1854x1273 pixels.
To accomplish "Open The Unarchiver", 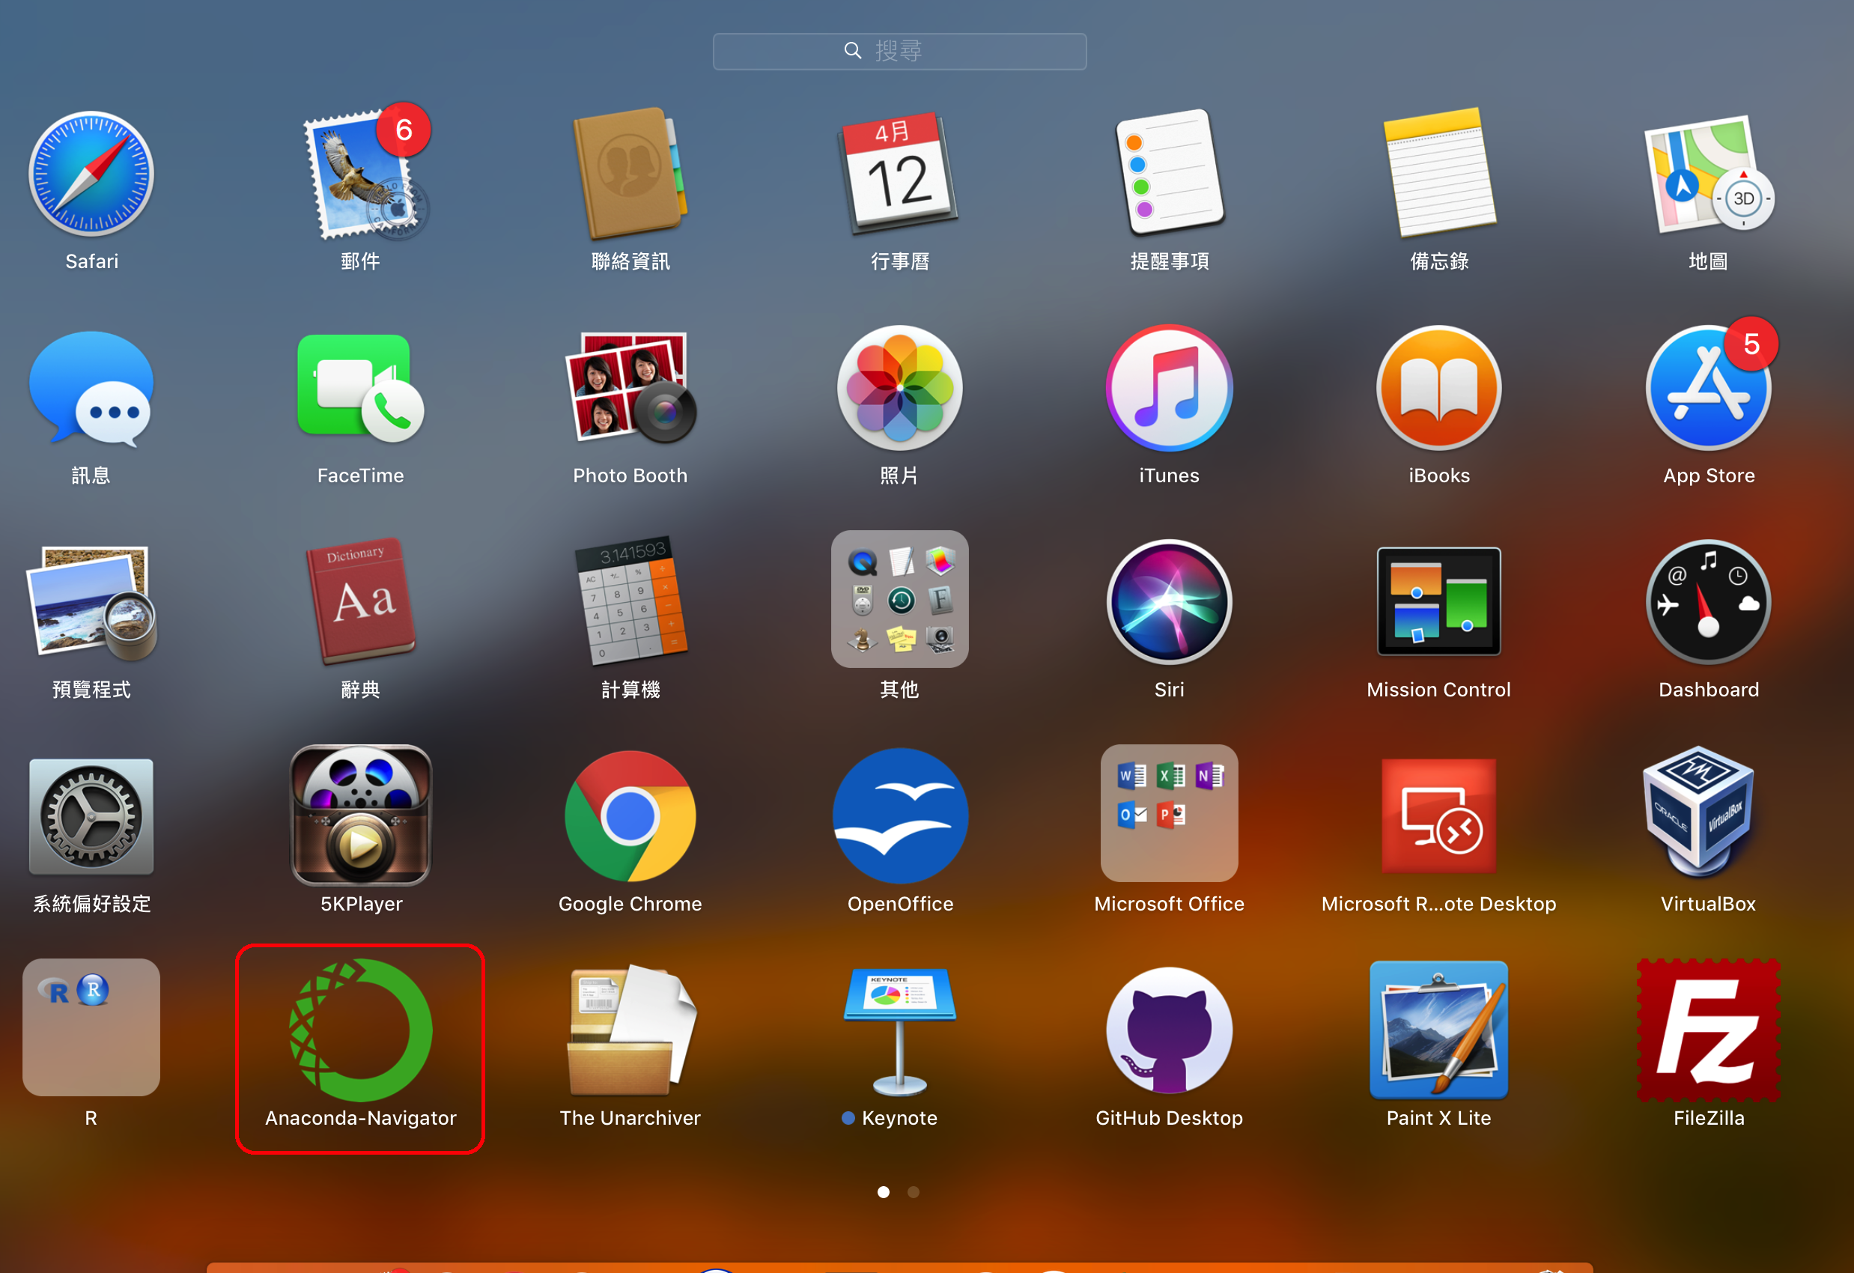I will coord(630,1030).
